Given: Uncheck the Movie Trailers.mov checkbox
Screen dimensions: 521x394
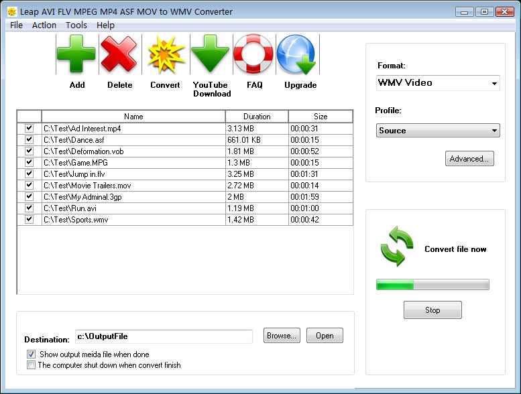Looking at the screenshot, I should (x=30, y=185).
